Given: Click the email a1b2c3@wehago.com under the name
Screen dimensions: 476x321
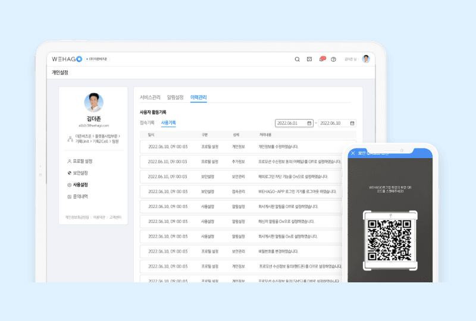Looking at the screenshot, I should pyautogui.click(x=94, y=125).
